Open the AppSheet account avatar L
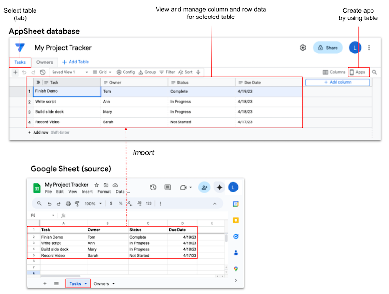Image resolution: width=389 pixels, height=294 pixels. (355, 48)
